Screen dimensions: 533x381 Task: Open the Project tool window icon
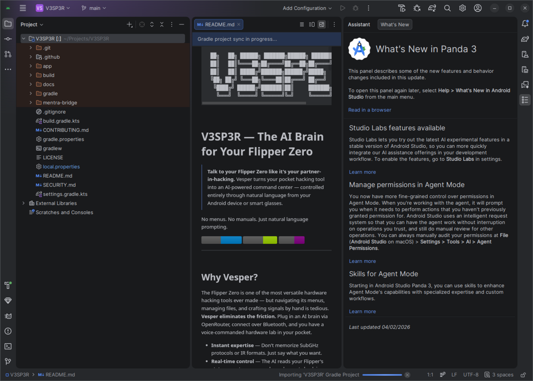coord(8,24)
